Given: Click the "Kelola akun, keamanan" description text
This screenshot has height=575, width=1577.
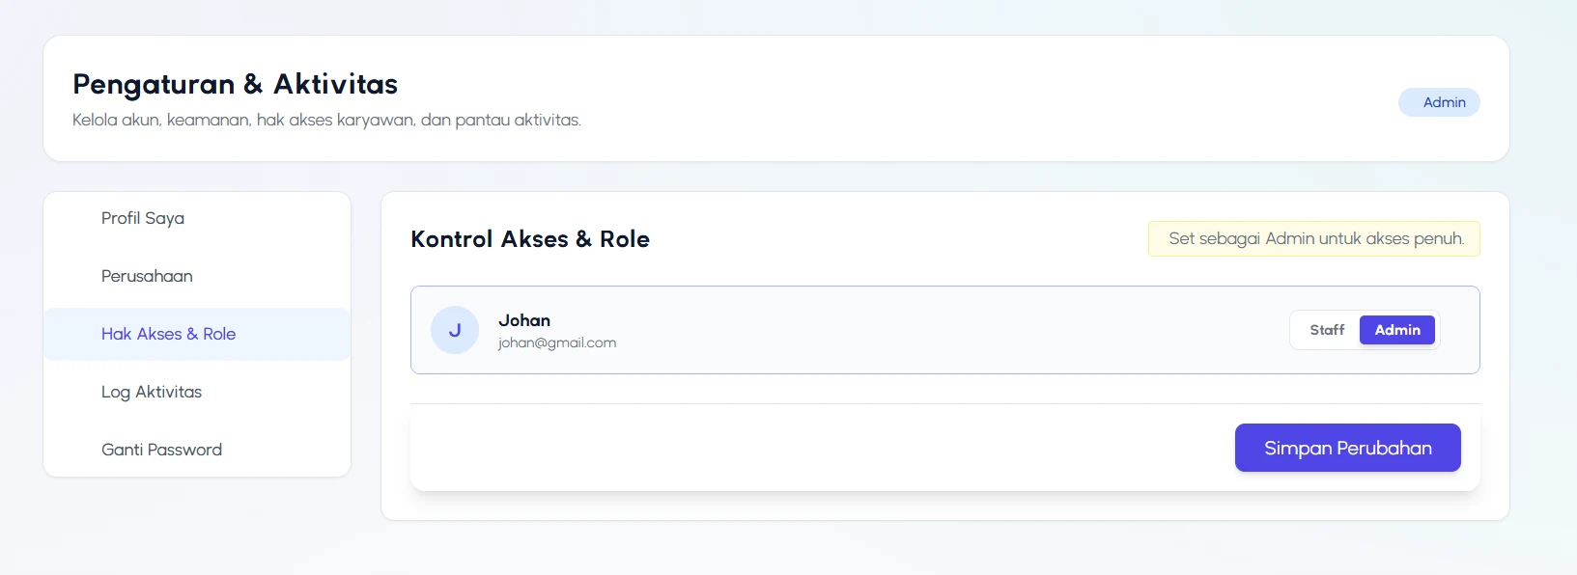Looking at the screenshot, I should (326, 120).
